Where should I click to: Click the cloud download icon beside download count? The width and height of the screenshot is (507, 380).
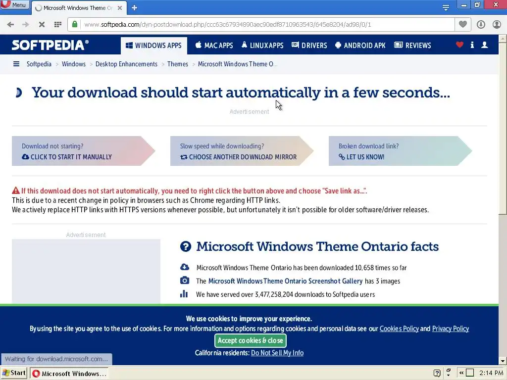click(184, 267)
